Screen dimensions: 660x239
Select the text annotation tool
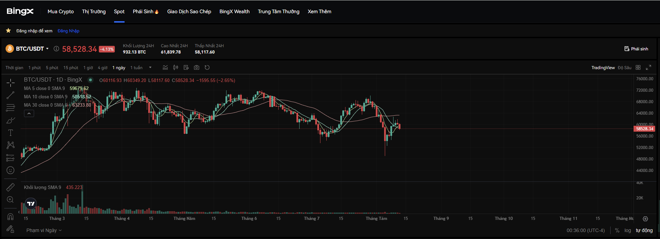[10, 133]
